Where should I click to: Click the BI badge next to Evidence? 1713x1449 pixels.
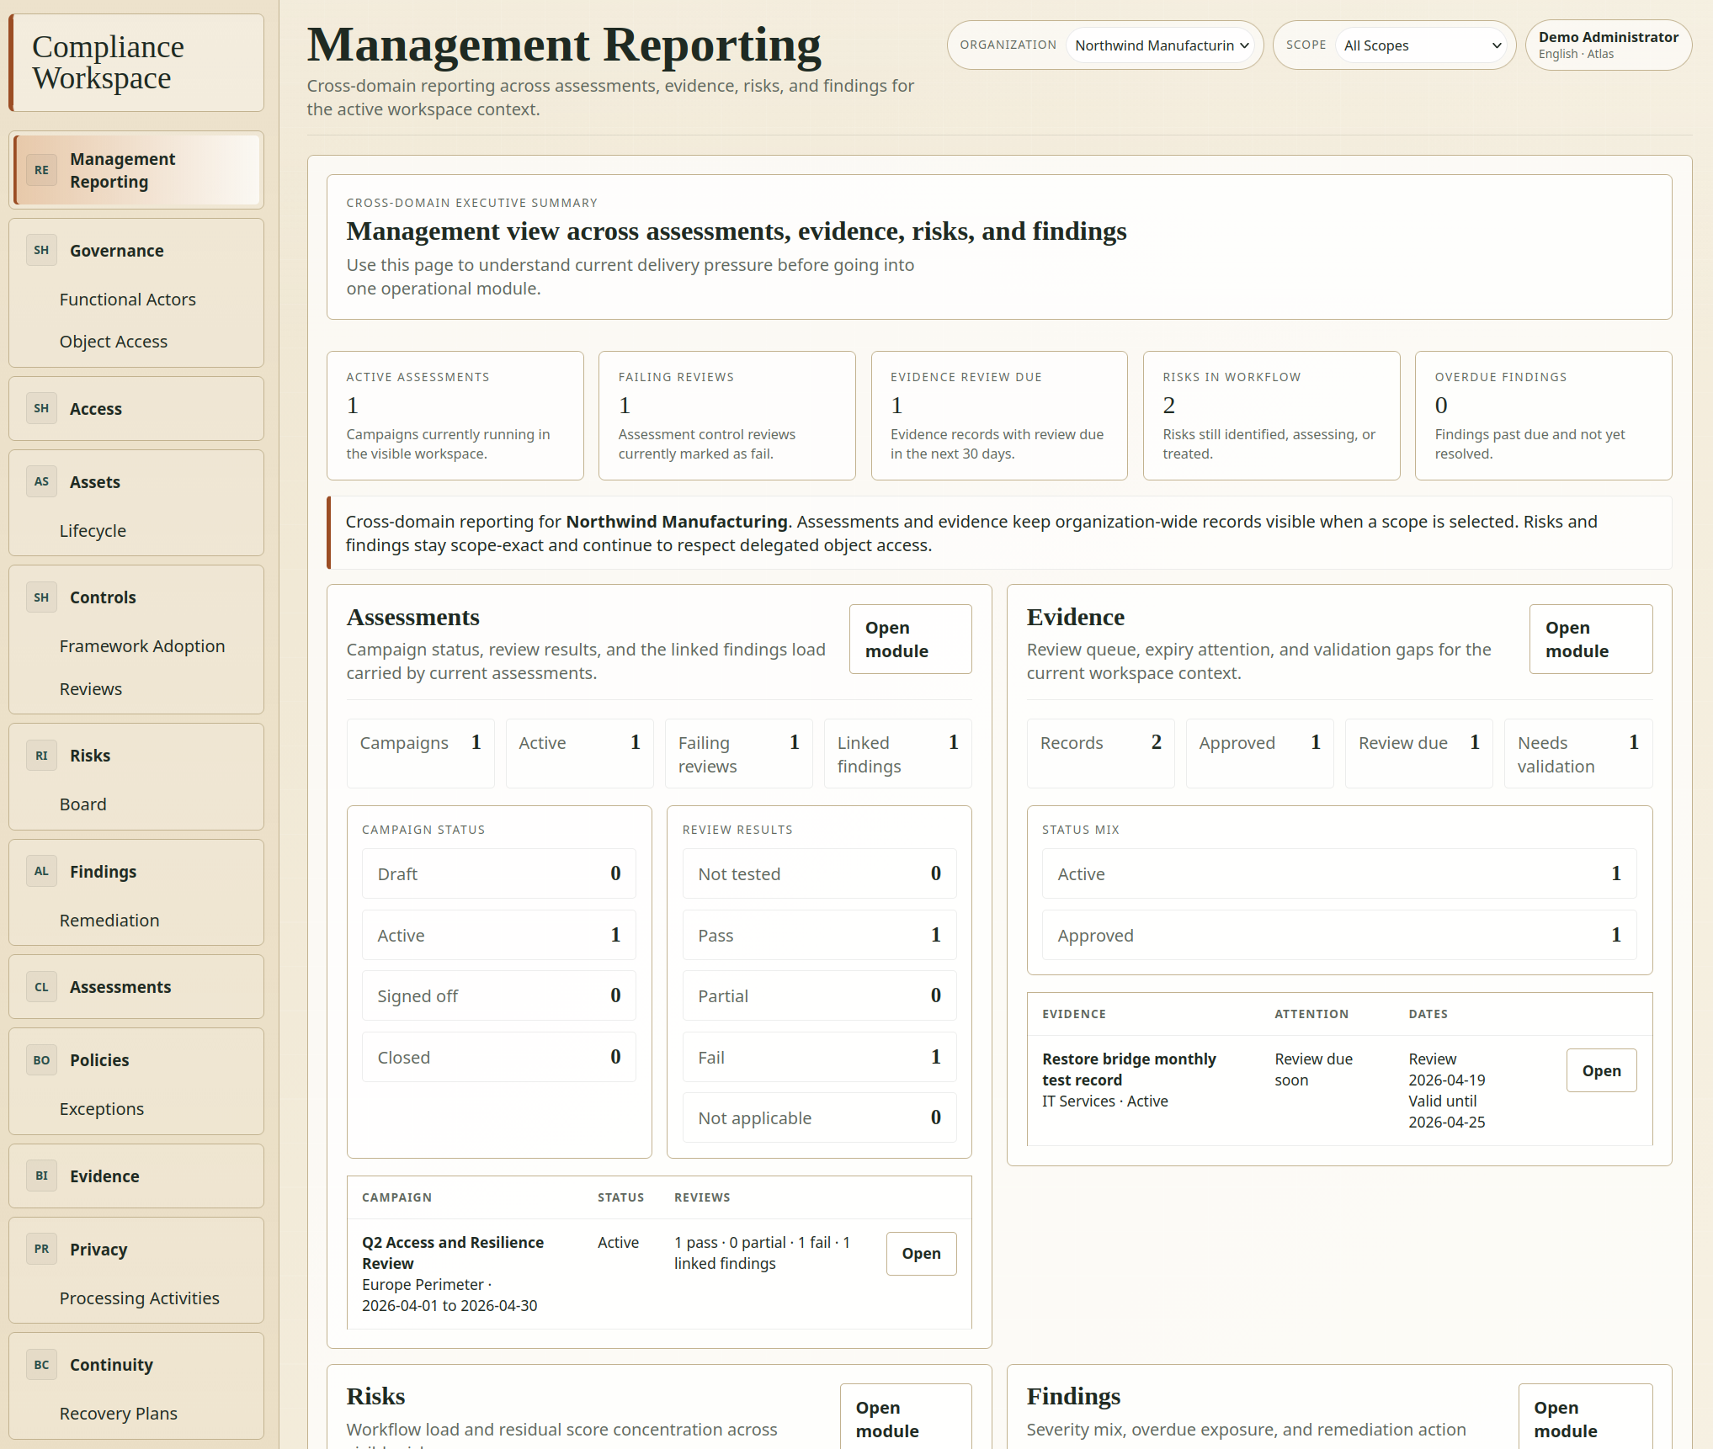click(x=41, y=1176)
